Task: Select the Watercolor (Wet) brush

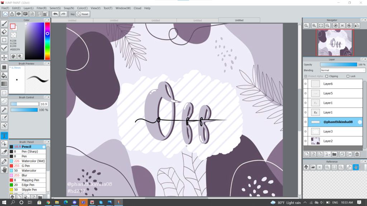Action: (x=28, y=161)
